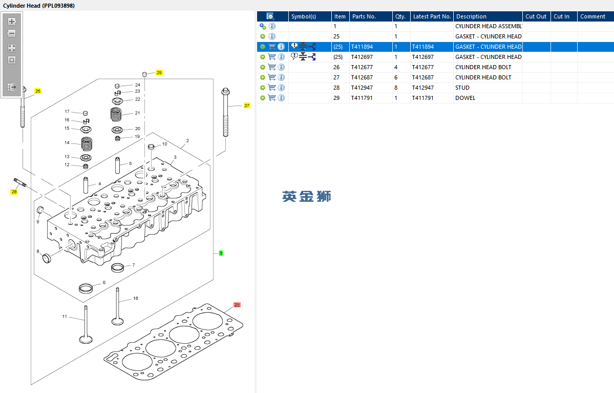
Task: Click the note bubble symbol on T411894 row
Action: (x=294, y=47)
